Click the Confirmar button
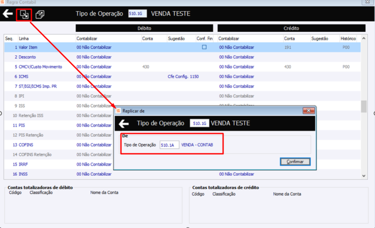Viewport: 375px width, 228px height. tap(295, 162)
